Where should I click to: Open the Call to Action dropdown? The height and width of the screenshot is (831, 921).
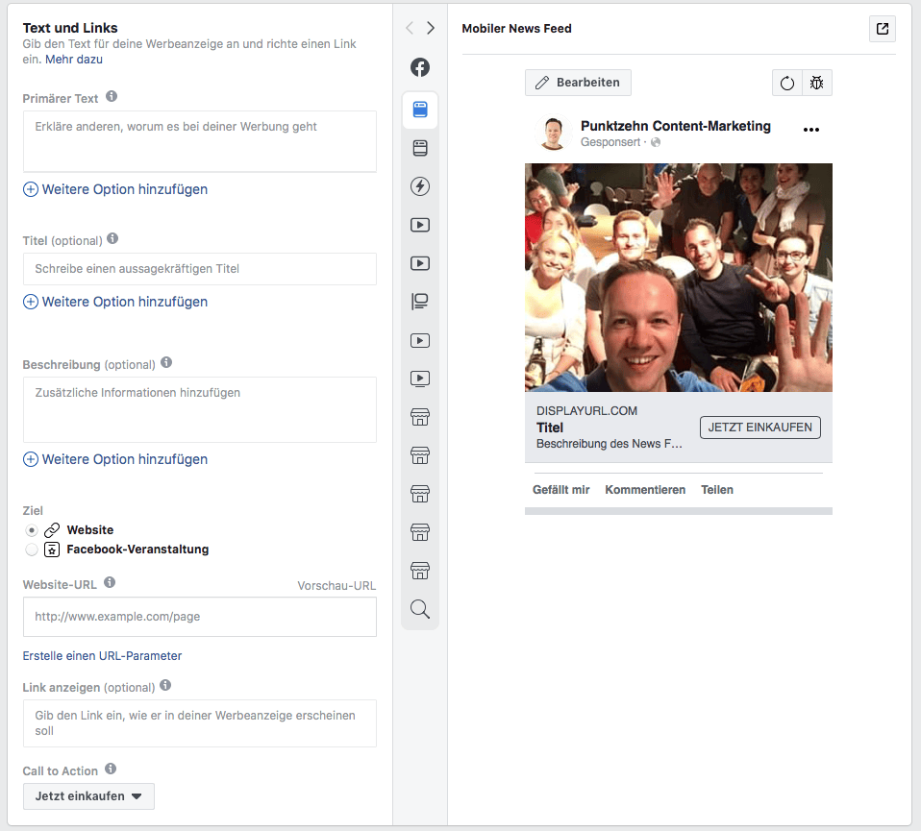pyautogui.click(x=88, y=796)
